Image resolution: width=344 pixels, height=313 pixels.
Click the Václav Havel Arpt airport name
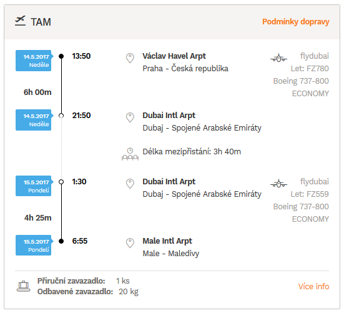point(174,56)
